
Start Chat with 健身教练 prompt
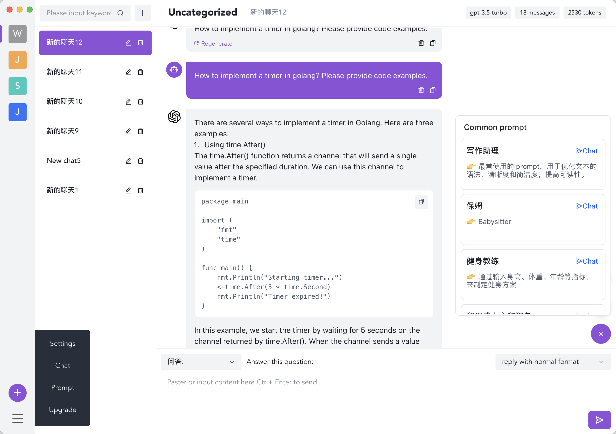[587, 261]
